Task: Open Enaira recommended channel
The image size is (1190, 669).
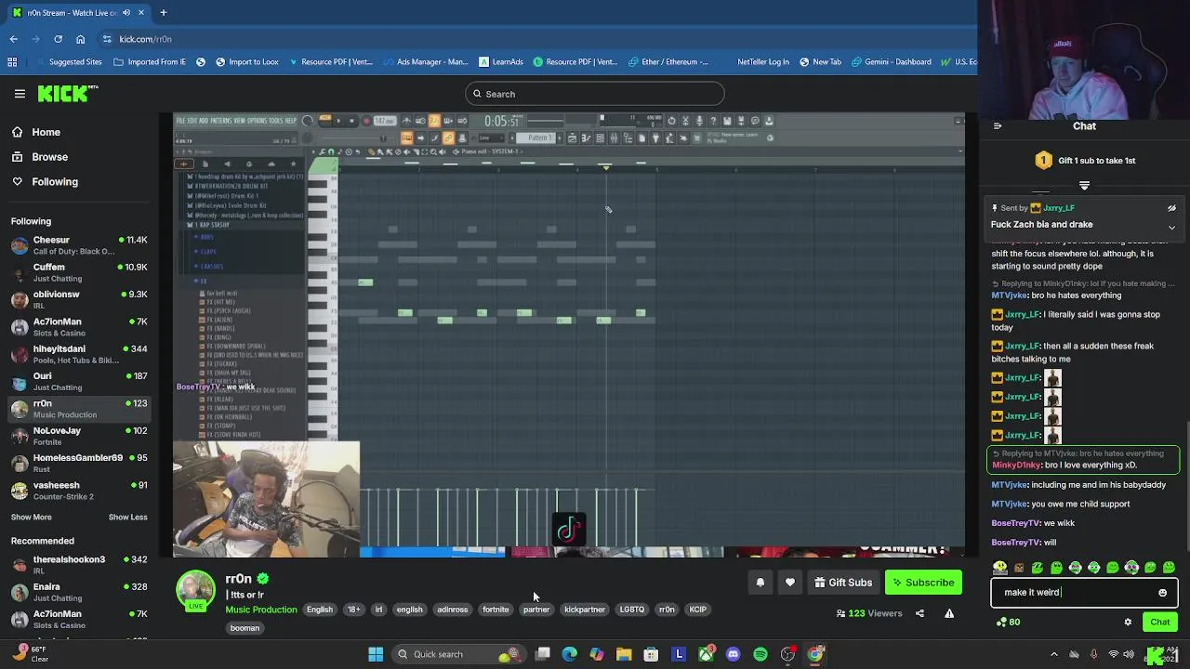Action: (80, 592)
